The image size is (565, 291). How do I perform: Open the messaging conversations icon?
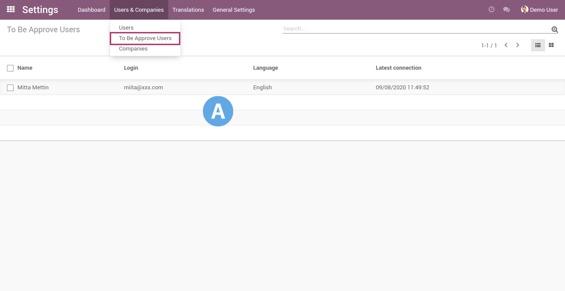(506, 9)
